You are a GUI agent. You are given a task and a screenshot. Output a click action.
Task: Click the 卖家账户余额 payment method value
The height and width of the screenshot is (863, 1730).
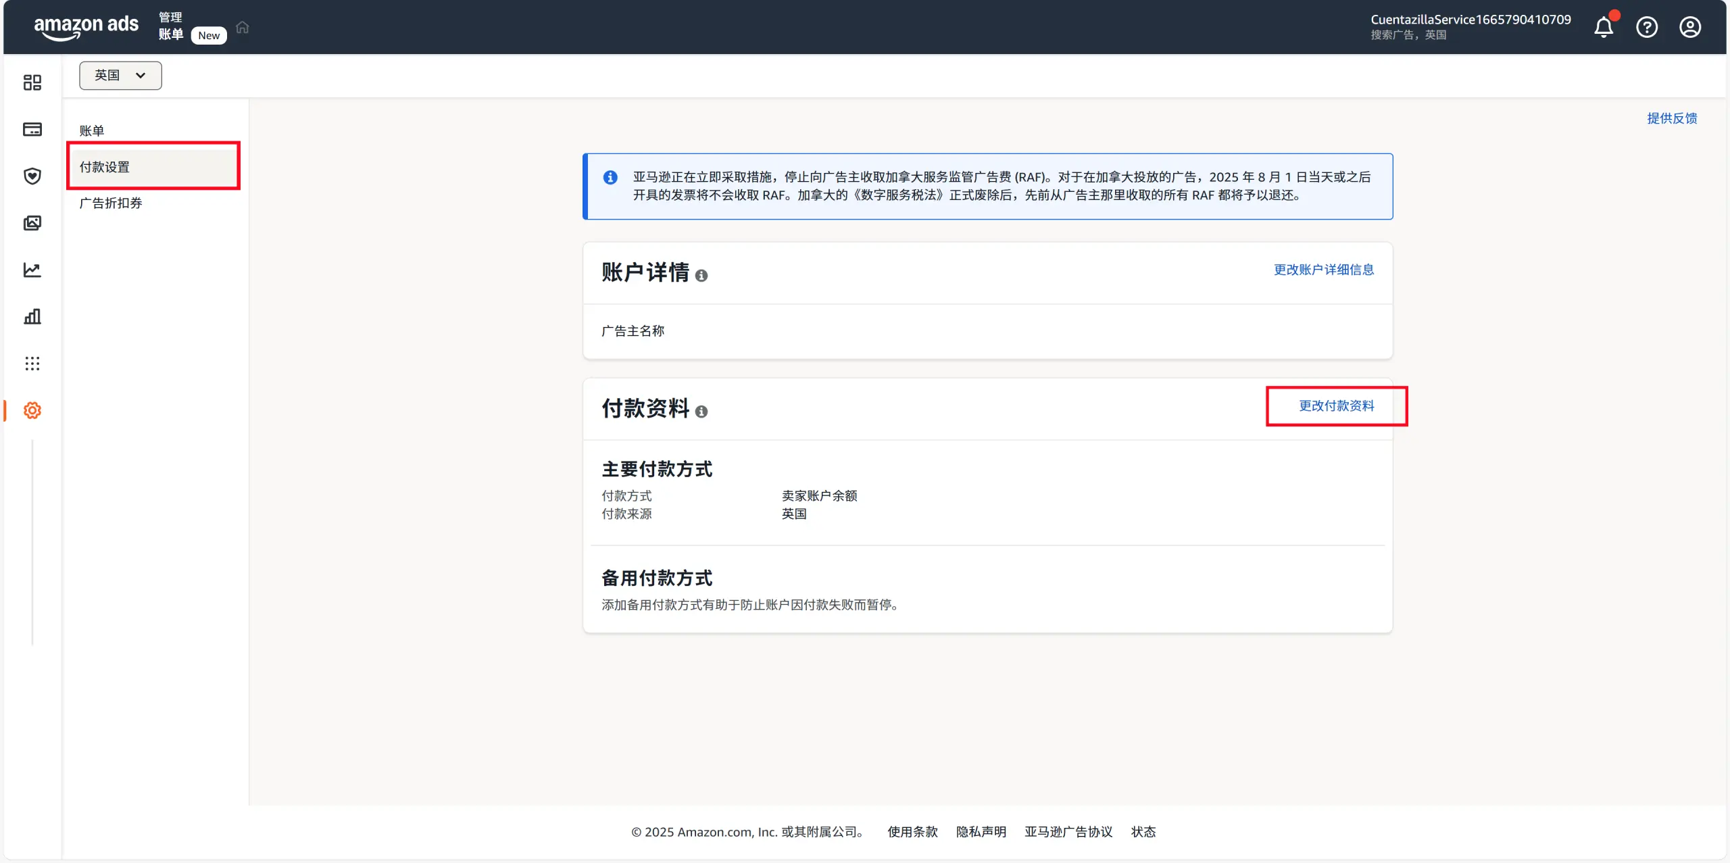pos(819,496)
